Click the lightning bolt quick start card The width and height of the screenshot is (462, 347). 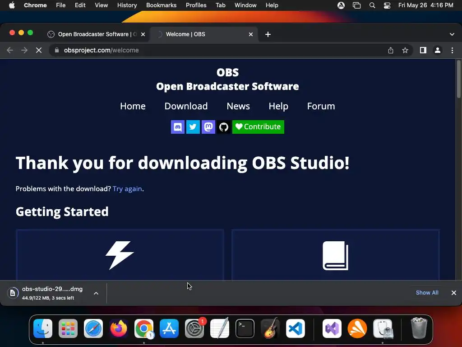(x=120, y=255)
